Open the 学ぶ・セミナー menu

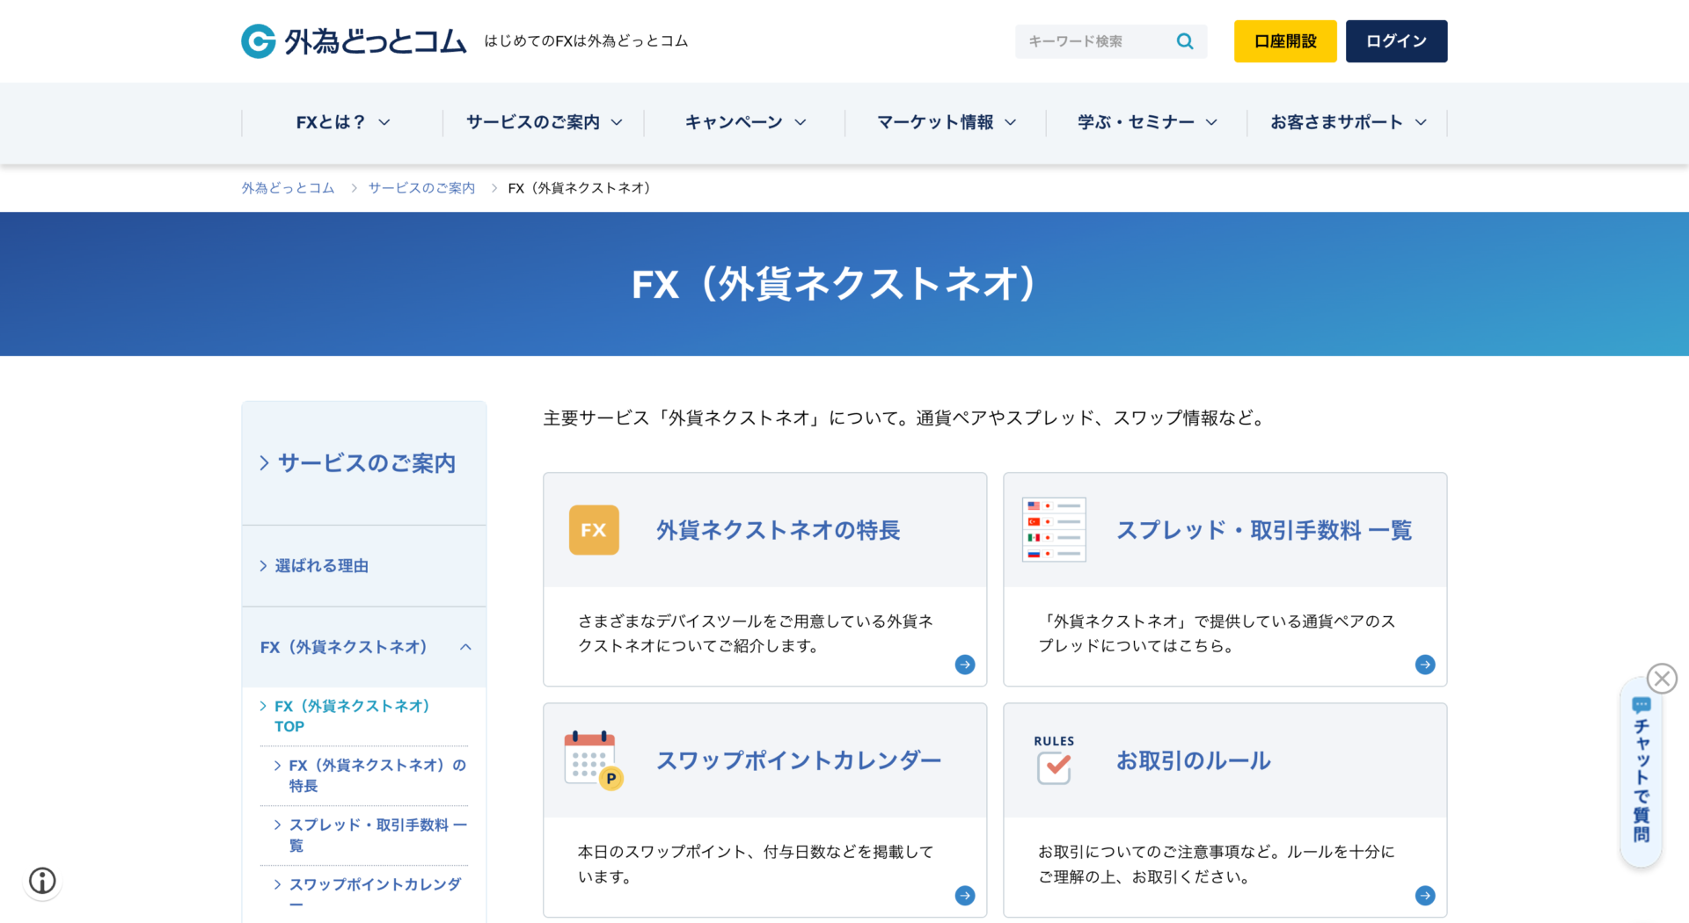1147,122
